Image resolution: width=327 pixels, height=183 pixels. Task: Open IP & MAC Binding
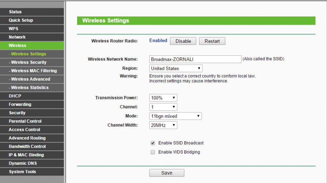pos(32,155)
